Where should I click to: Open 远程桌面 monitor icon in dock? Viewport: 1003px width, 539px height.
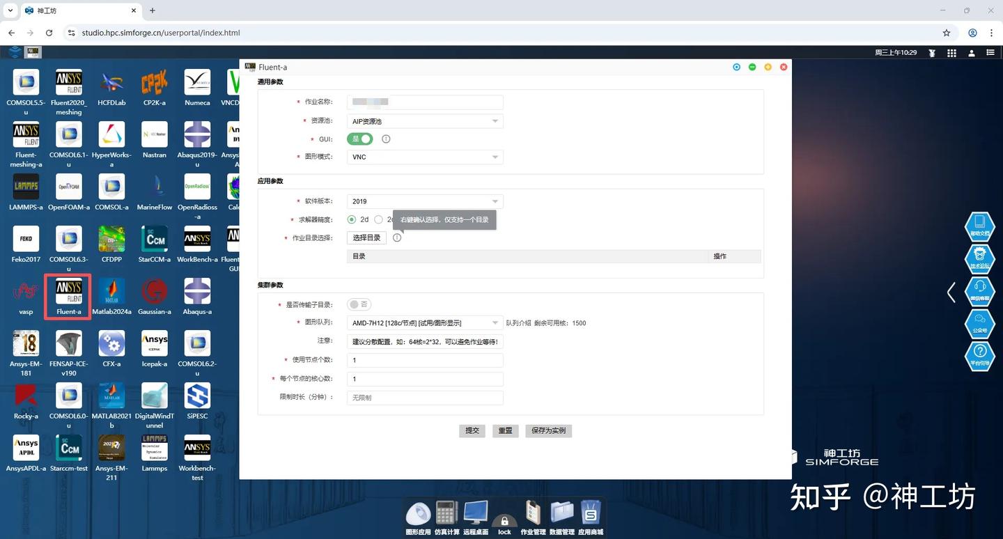(476, 514)
